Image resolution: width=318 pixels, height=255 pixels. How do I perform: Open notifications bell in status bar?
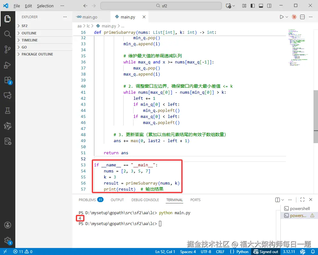click(313, 251)
